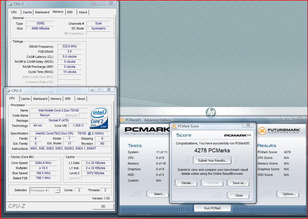Select SPD tab in lower CPU-Z window
The height and width of the screenshot is (219, 308).
coord(68,99)
